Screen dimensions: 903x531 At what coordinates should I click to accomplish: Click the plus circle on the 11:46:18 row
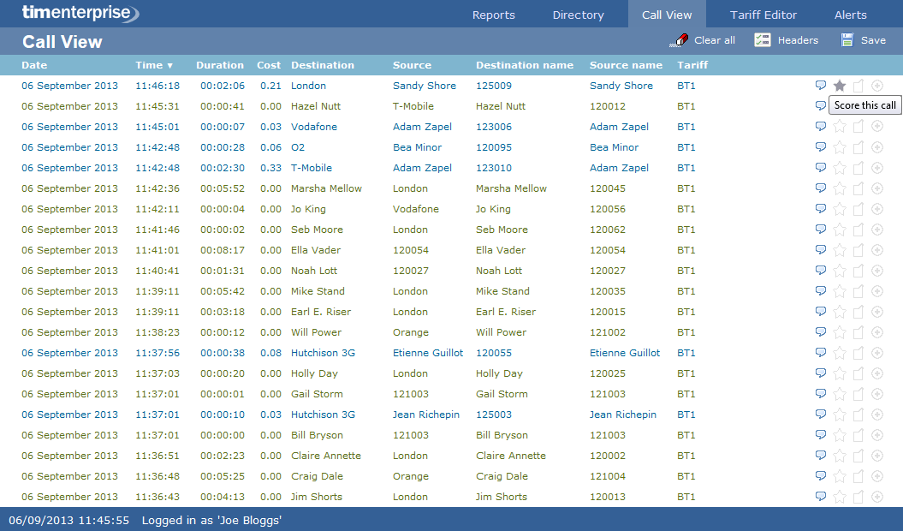coord(877,86)
